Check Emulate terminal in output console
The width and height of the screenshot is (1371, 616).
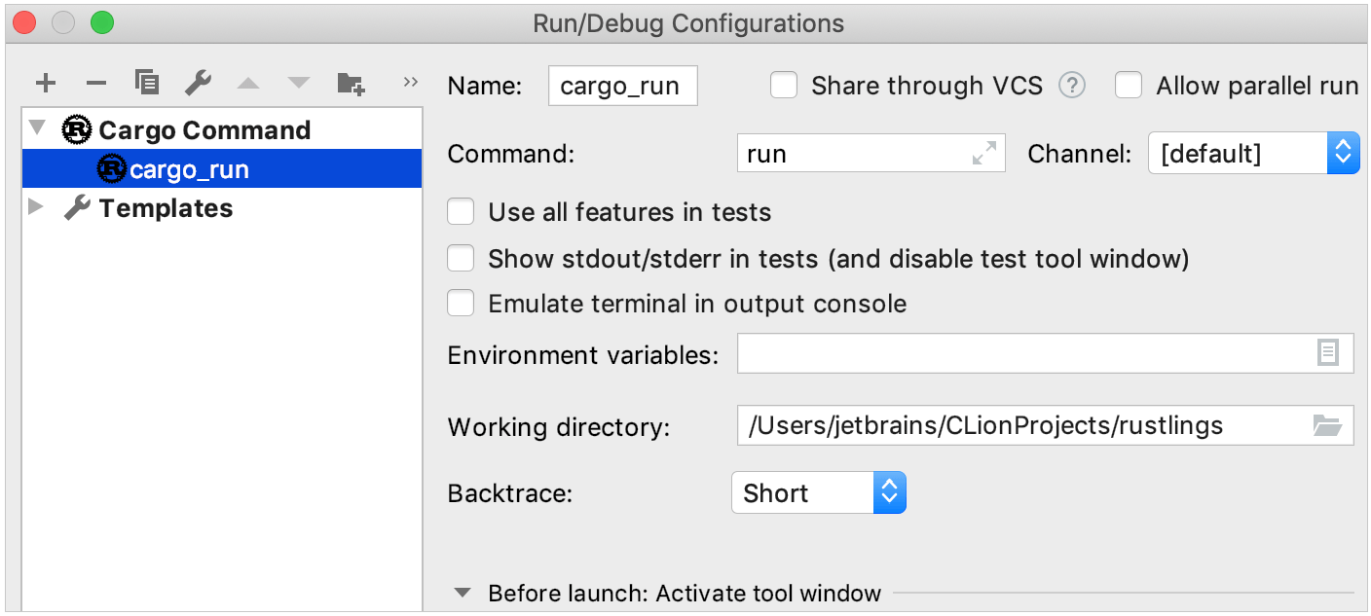(x=461, y=304)
